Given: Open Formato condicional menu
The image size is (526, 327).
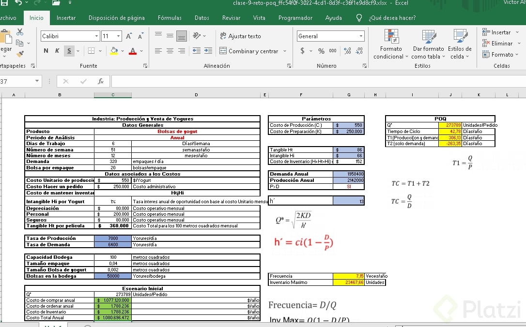Looking at the screenshot, I should click(x=391, y=44).
